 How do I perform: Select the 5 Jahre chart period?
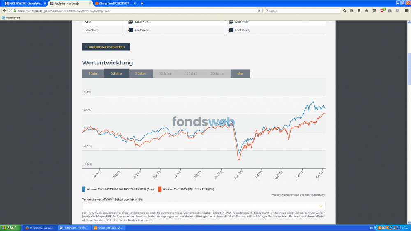pos(141,73)
